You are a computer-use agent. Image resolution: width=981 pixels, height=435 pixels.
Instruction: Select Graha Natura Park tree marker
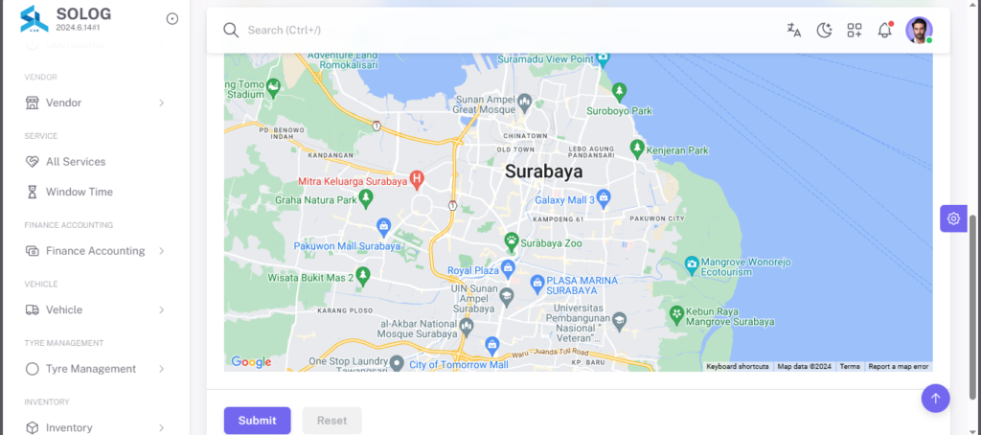(366, 199)
